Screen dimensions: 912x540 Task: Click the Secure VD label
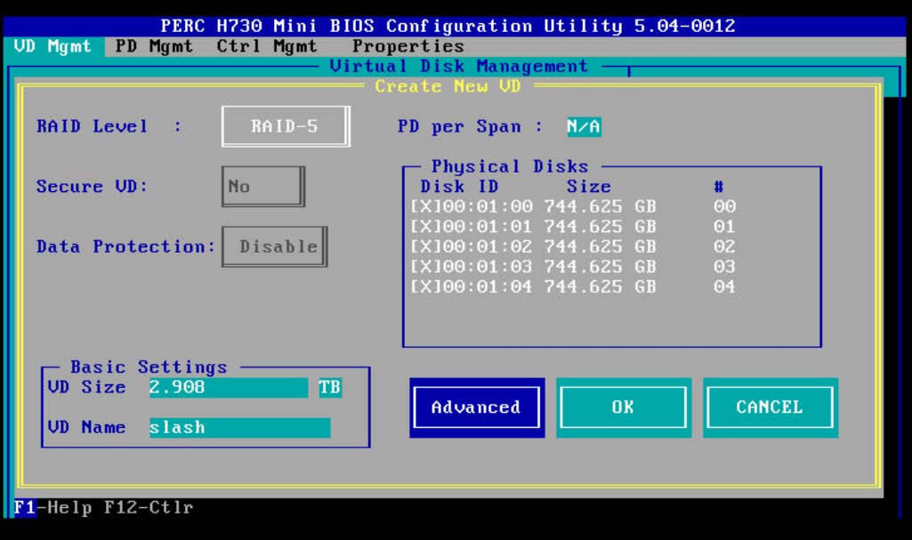click(92, 187)
